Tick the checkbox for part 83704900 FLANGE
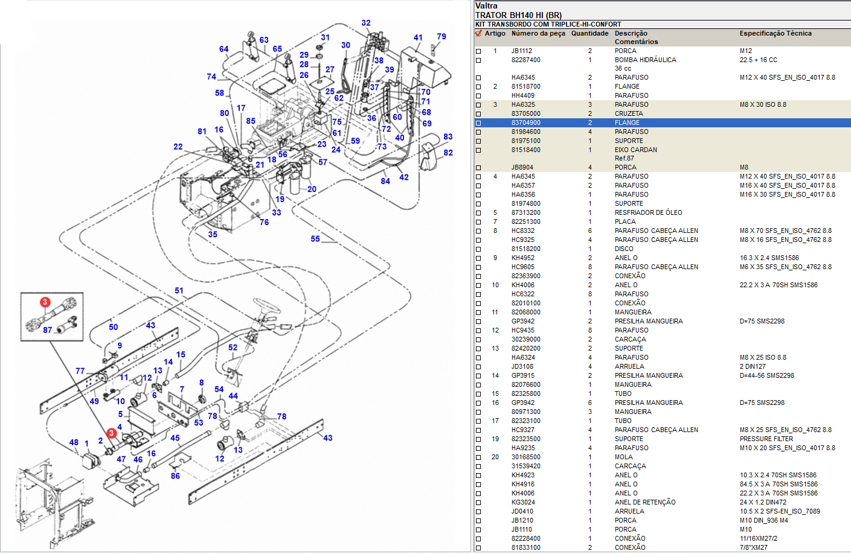This screenshot has height=554, width=851. pyautogui.click(x=478, y=123)
